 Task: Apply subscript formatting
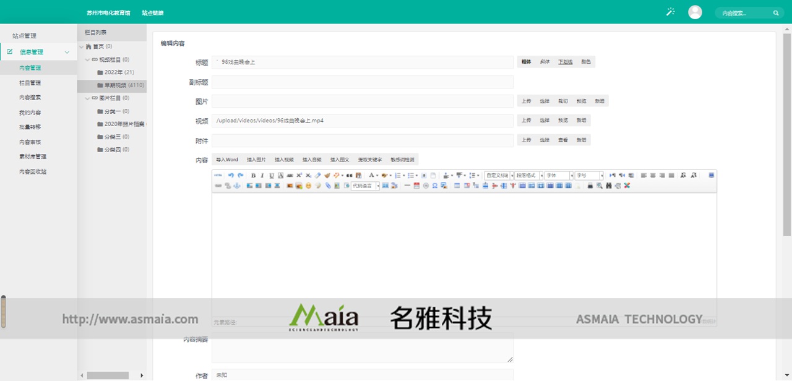point(308,176)
